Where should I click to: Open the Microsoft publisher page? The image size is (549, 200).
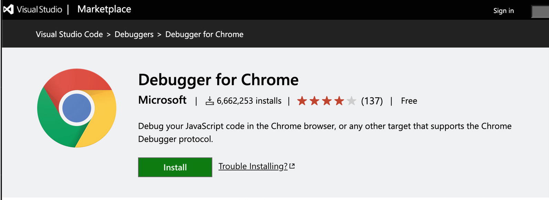(162, 100)
